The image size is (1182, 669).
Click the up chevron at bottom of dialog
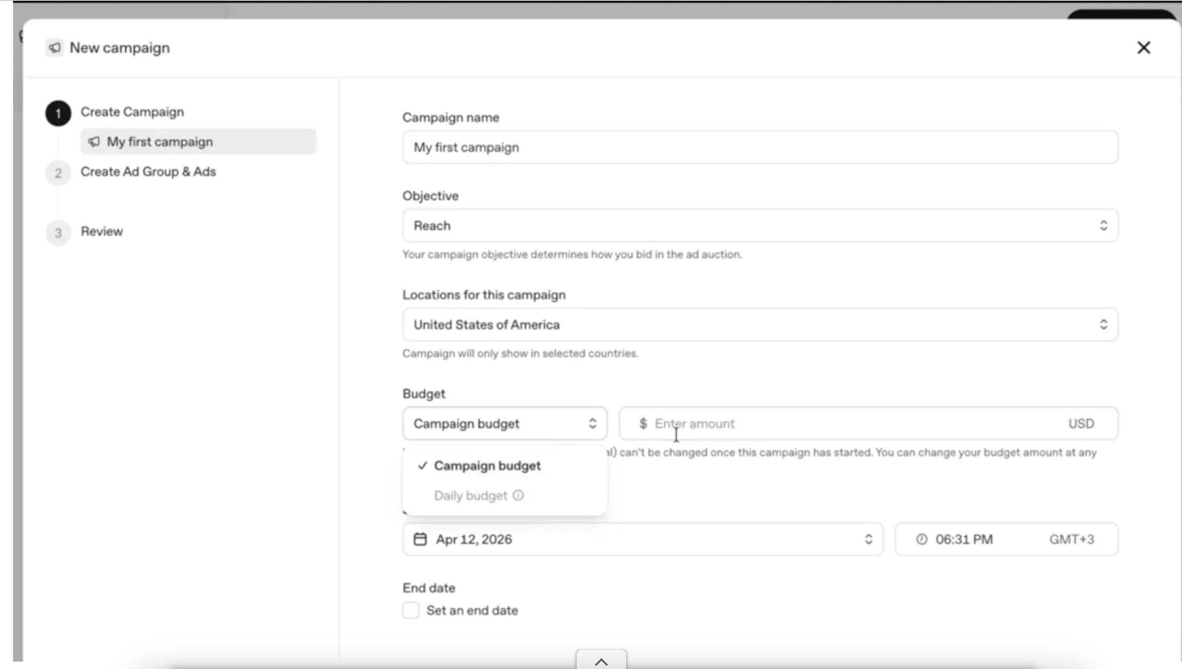pyautogui.click(x=601, y=661)
